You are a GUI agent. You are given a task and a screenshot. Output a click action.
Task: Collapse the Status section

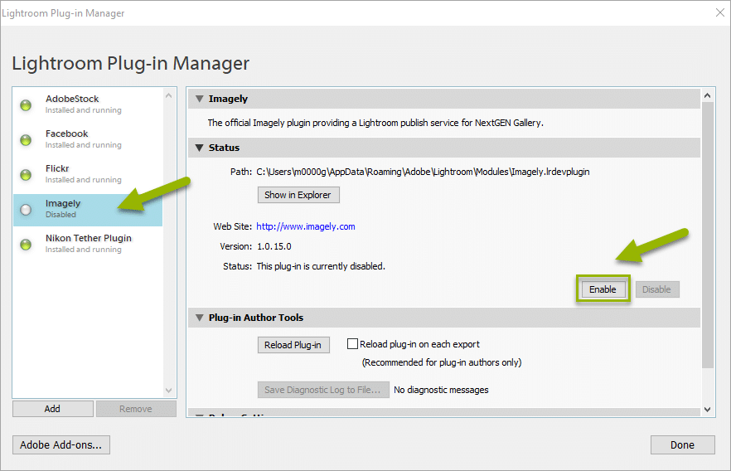pyautogui.click(x=199, y=148)
